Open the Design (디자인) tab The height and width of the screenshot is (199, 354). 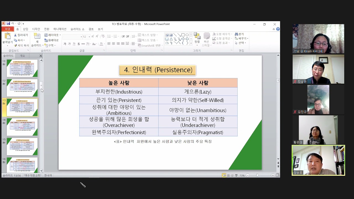(36, 29)
